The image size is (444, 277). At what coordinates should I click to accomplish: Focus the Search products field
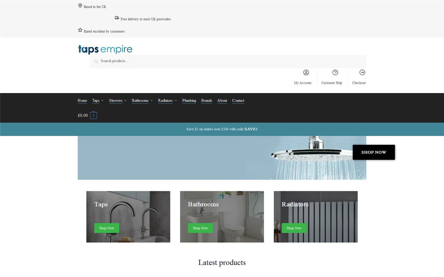[228, 61]
